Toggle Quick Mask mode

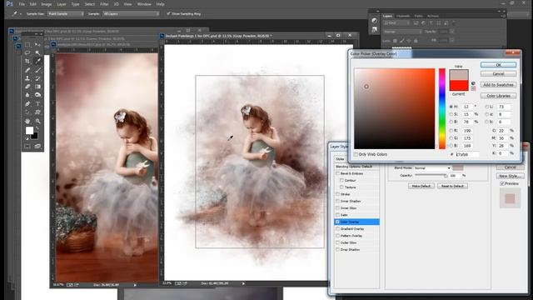(x=27, y=147)
